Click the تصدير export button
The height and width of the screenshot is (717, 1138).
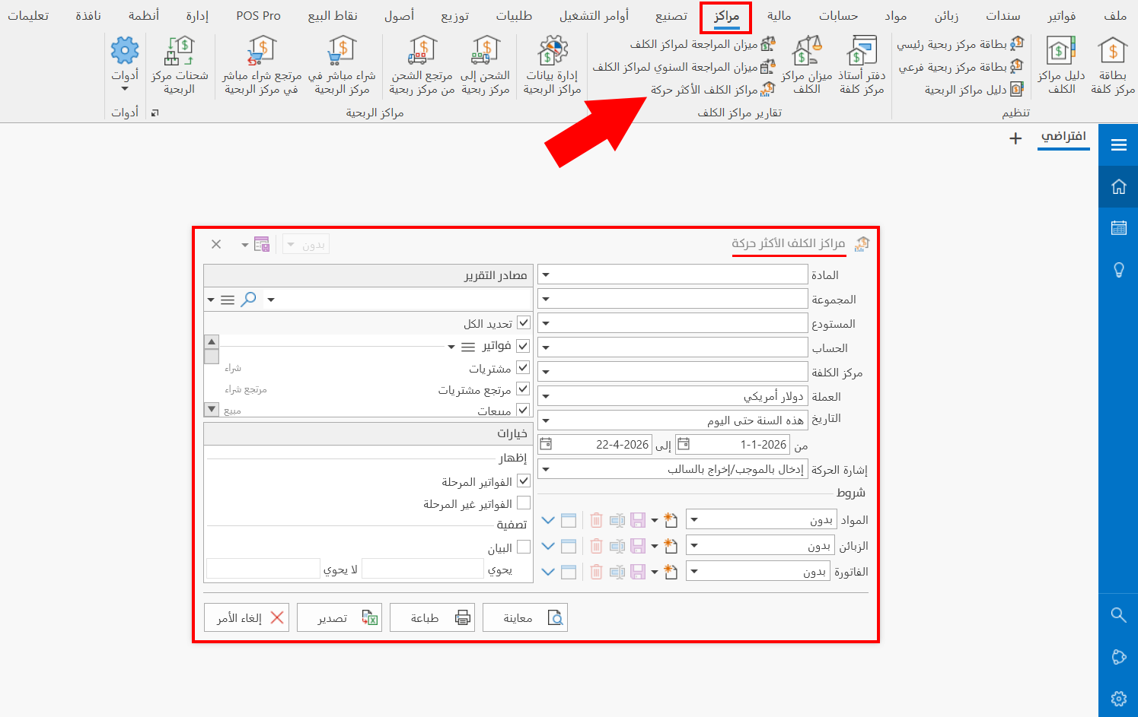pos(339,618)
